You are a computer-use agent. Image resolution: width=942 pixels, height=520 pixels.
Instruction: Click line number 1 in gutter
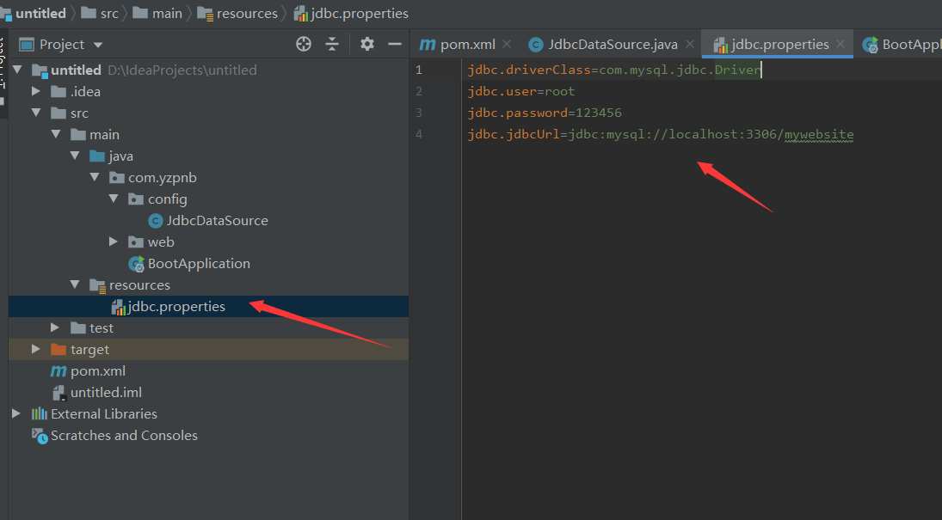pyautogui.click(x=419, y=70)
